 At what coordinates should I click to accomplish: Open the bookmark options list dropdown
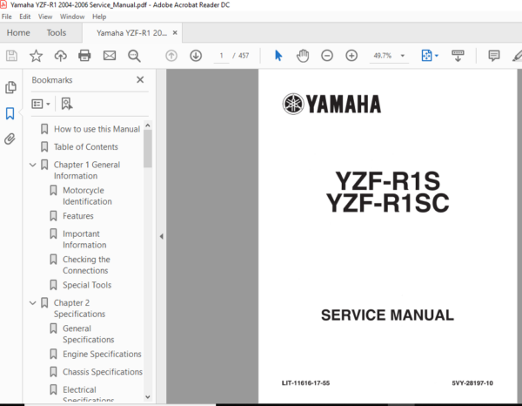[41, 104]
